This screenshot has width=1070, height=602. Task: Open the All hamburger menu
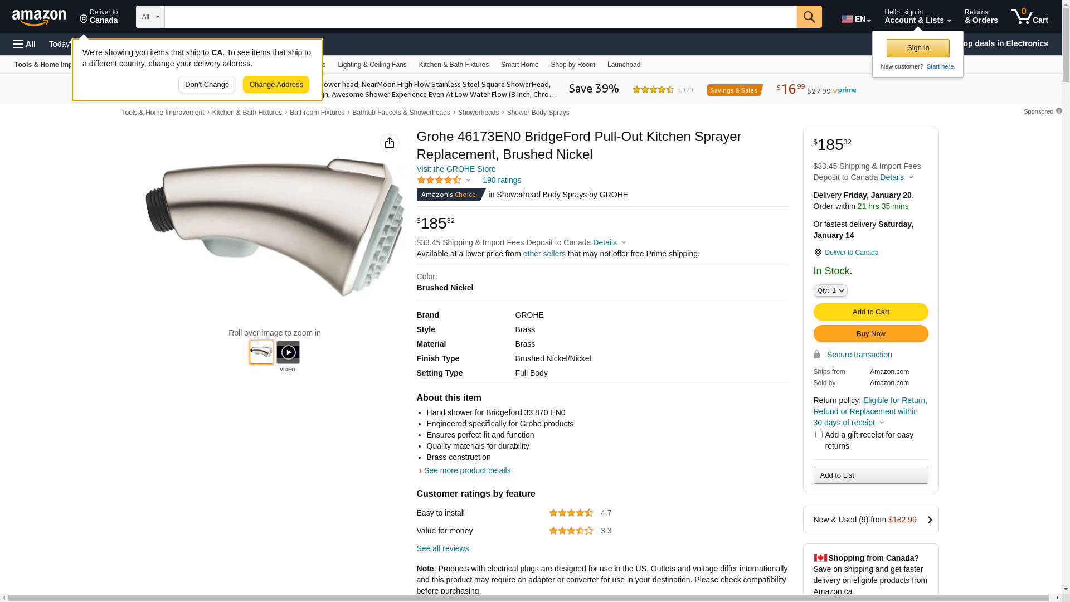(25, 44)
